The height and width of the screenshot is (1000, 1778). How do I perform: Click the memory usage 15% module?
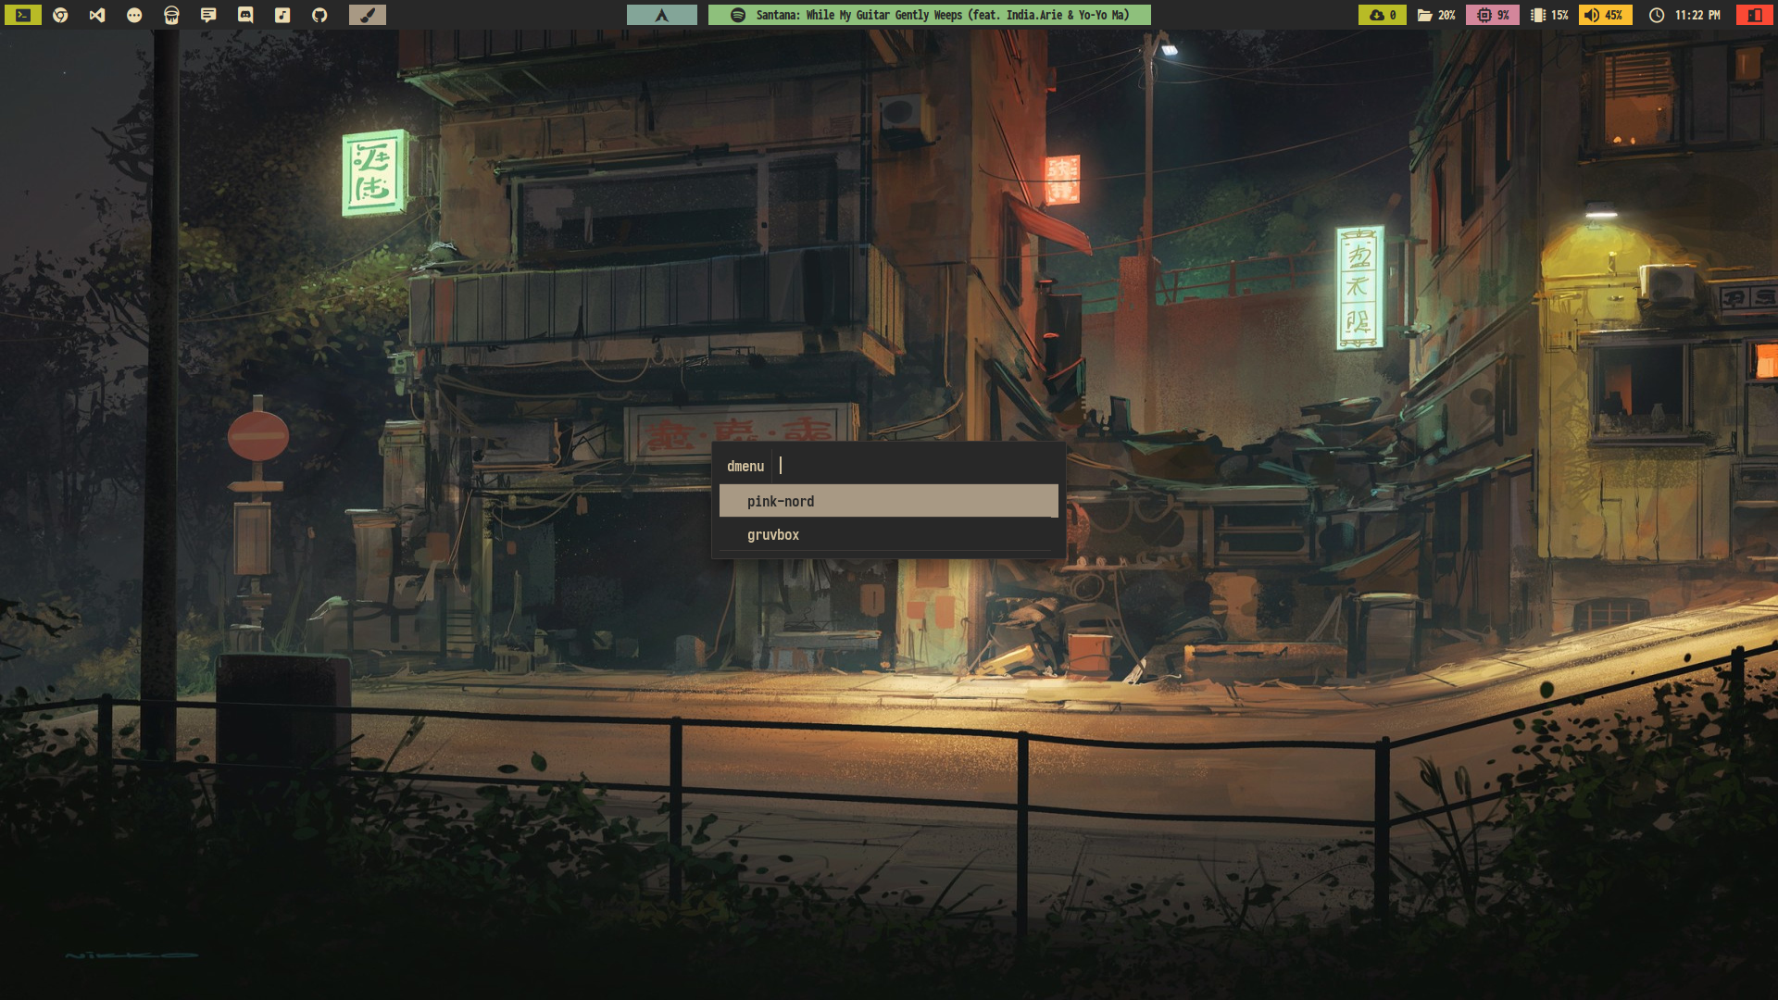(1549, 15)
